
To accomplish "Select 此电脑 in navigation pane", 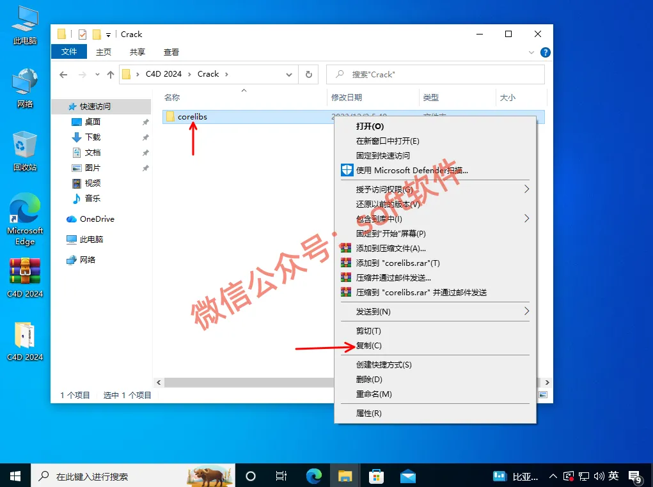I will point(91,239).
